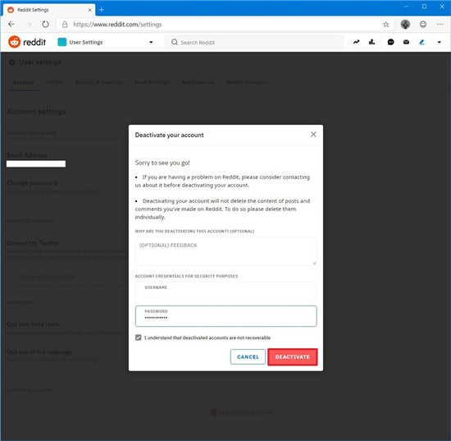Click the smiley feedback icon

(x=423, y=24)
